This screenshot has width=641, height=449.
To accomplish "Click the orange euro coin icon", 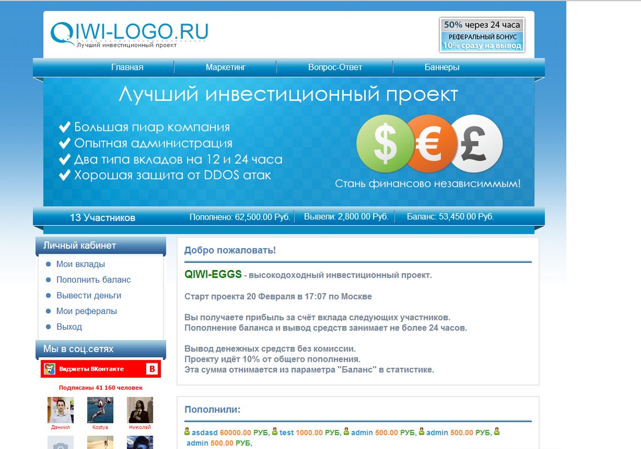I will [431, 143].
